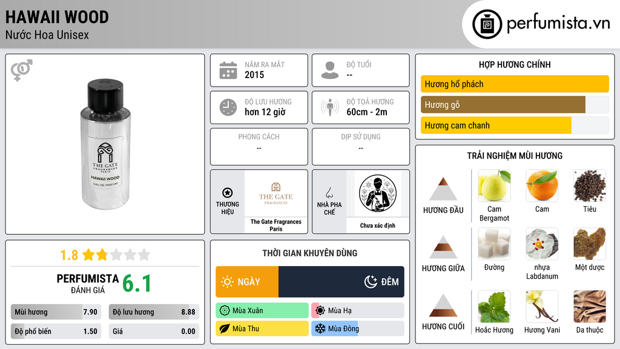Image resolution: width=620 pixels, height=349 pixels.
Task: Click the perfumer illustration avatar
Action: click(x=378, y=193)
